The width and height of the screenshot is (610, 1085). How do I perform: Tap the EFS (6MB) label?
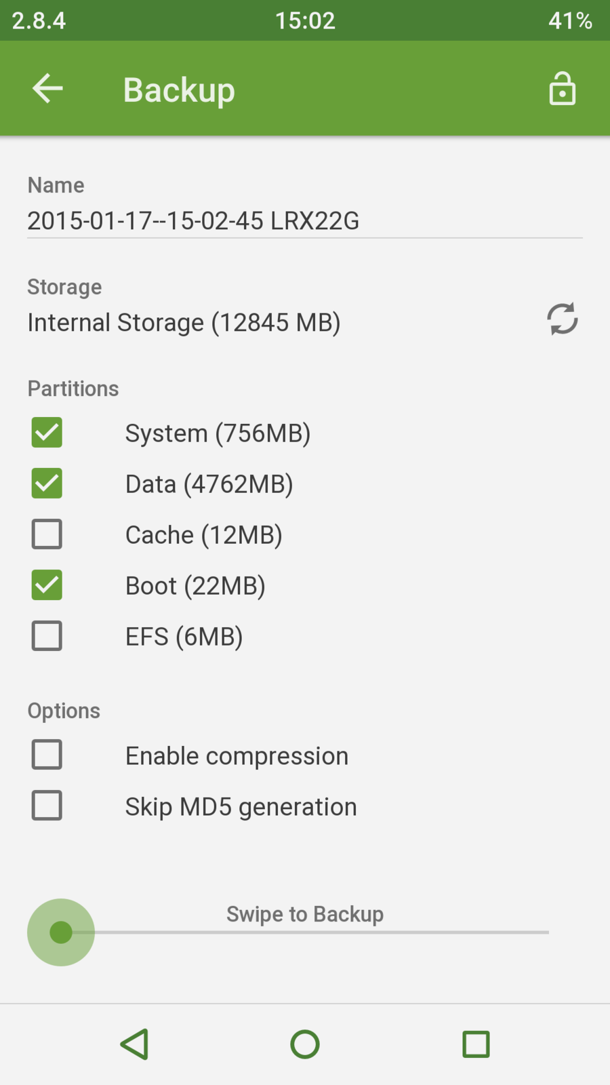point(184,637)
